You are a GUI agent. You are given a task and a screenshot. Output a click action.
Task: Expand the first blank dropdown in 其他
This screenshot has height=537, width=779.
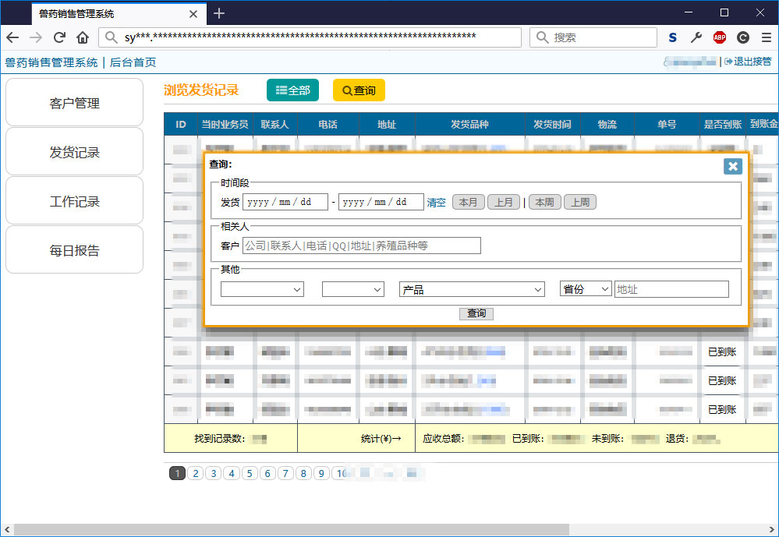click(262, 289)
